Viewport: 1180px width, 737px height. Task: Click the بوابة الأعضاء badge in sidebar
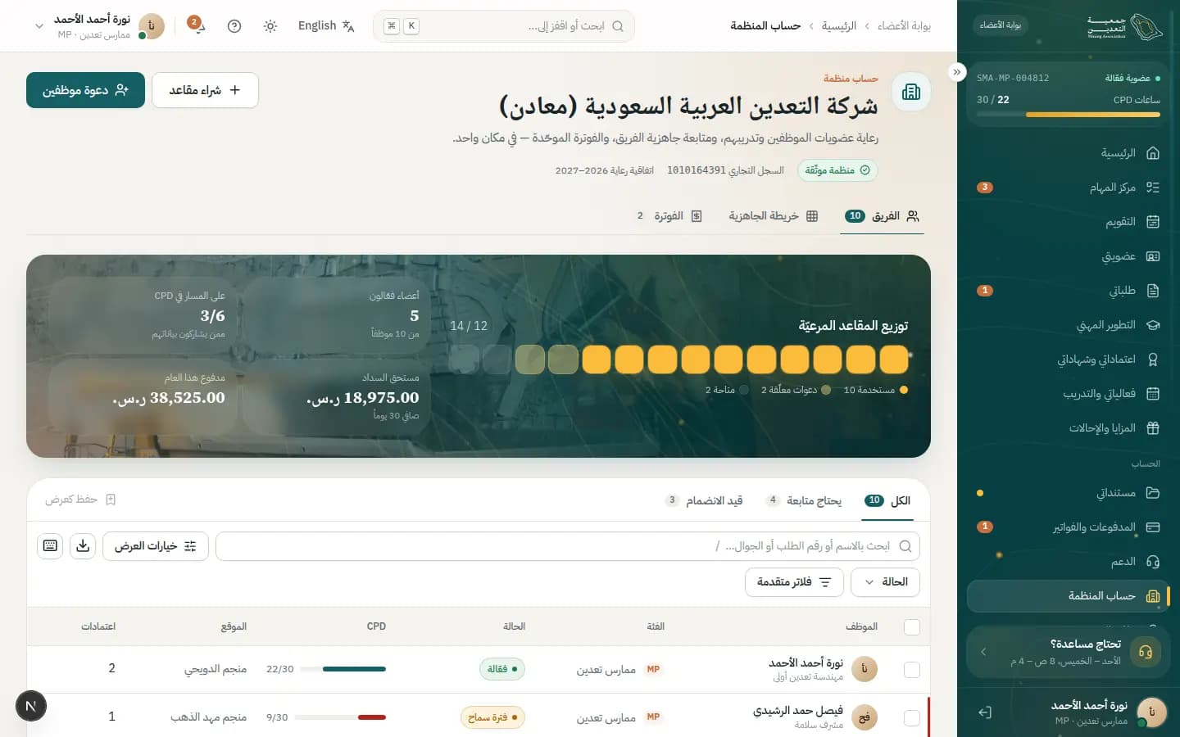tap(1001, 25)
